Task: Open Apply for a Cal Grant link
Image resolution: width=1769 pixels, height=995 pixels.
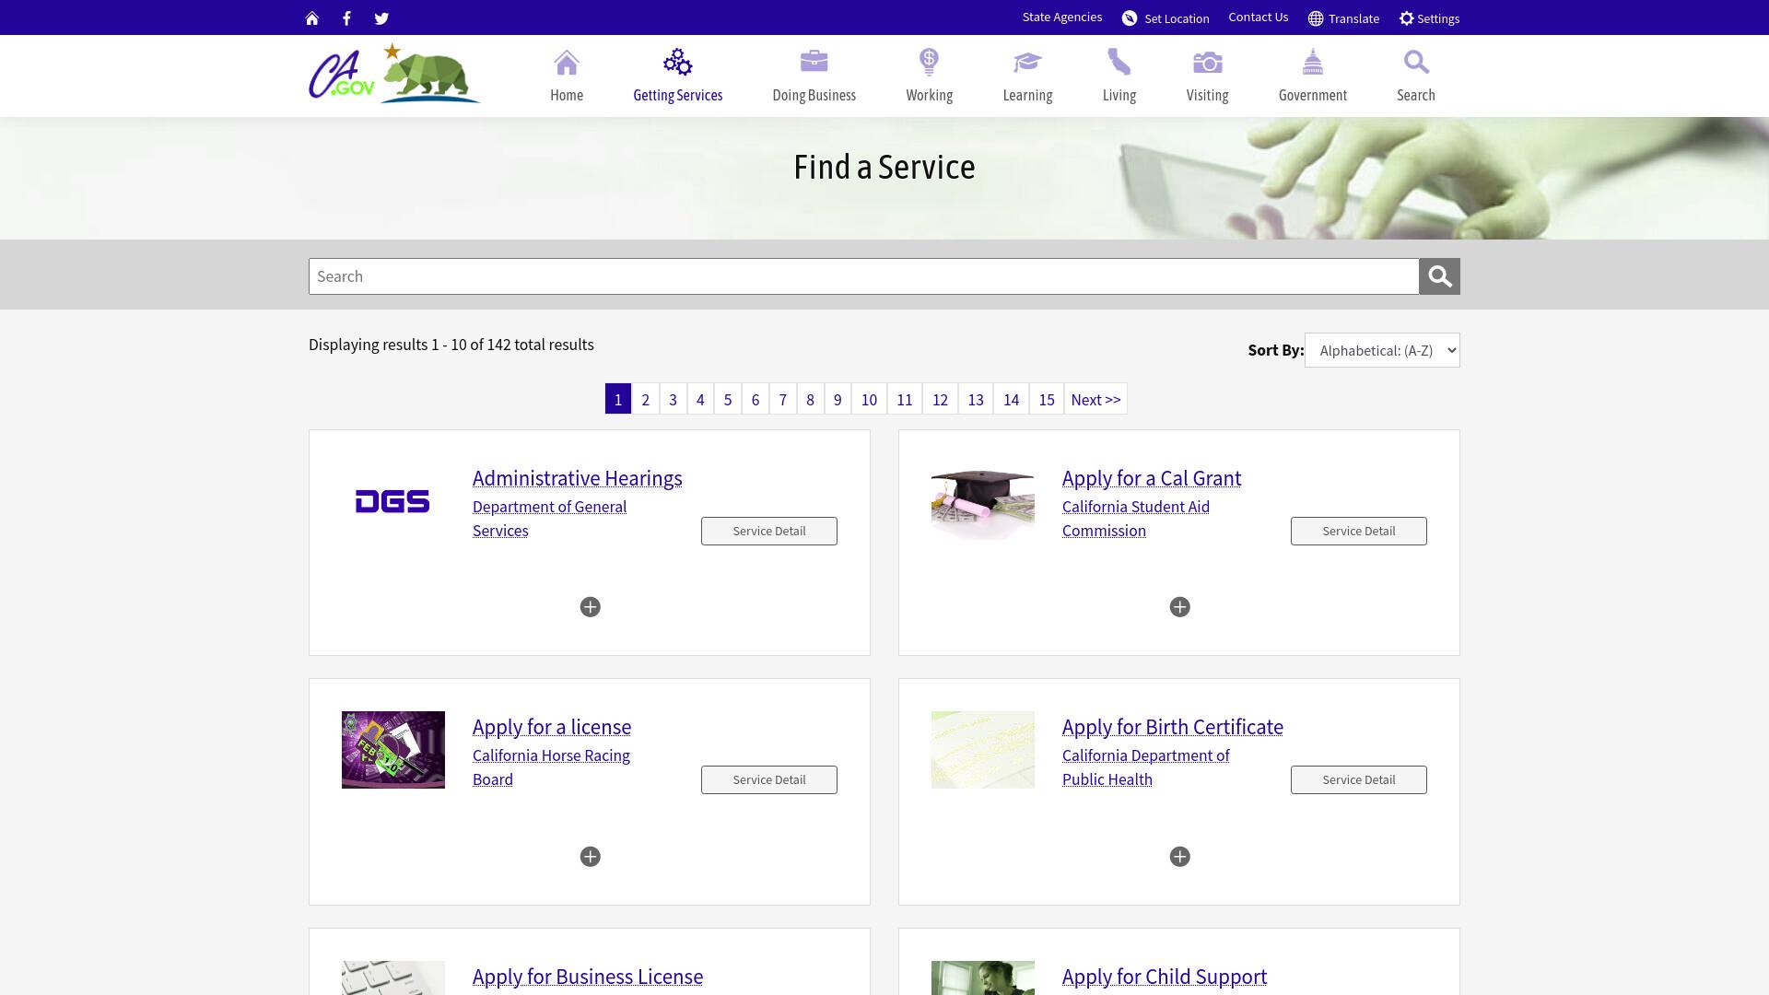Action: (1152, 478)
